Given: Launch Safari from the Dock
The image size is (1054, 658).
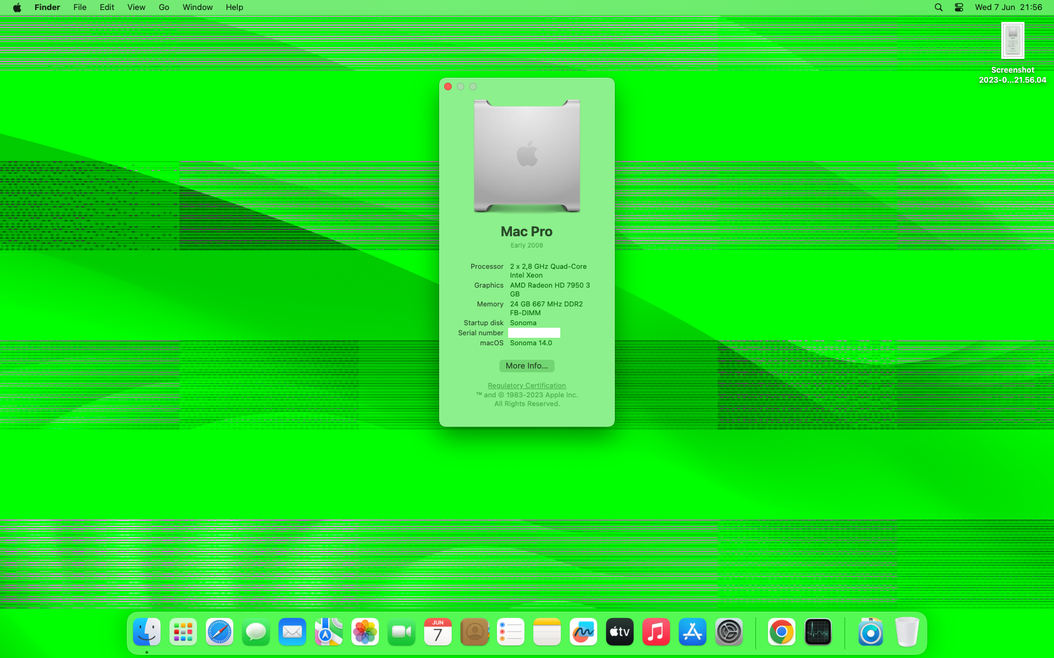Looking at the screenshot, I should click(220, 632).
